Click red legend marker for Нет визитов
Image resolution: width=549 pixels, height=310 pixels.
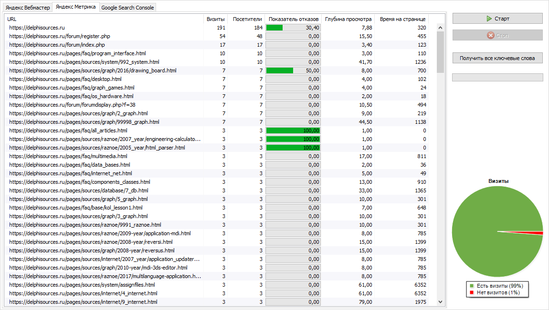pyautogui.click(x=471, y=292)
